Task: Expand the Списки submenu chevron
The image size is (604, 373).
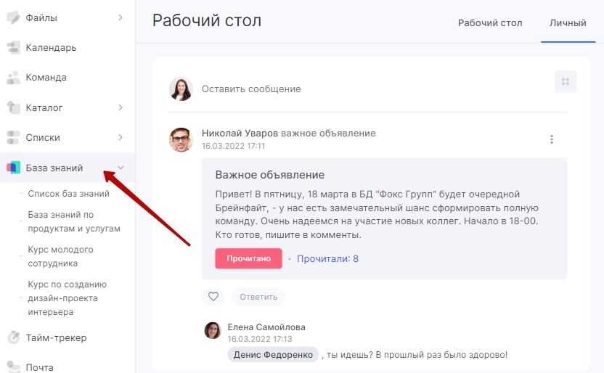Action: (x=121, y=137)
